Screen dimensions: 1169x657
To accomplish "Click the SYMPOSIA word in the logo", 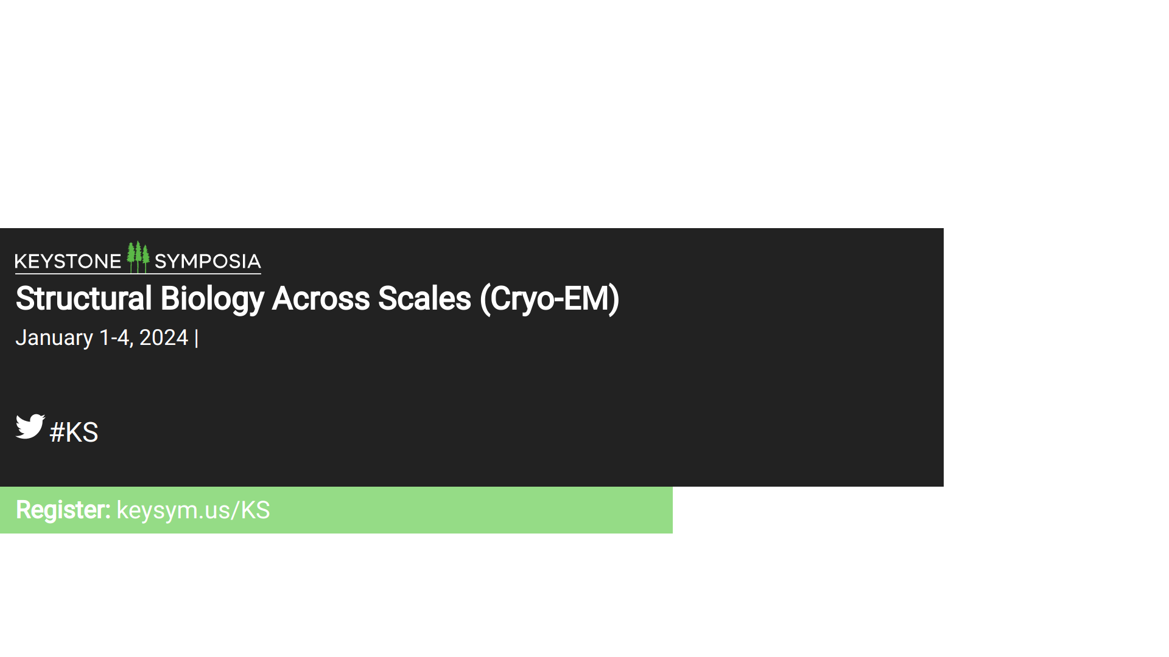I will tap(208, 262).
